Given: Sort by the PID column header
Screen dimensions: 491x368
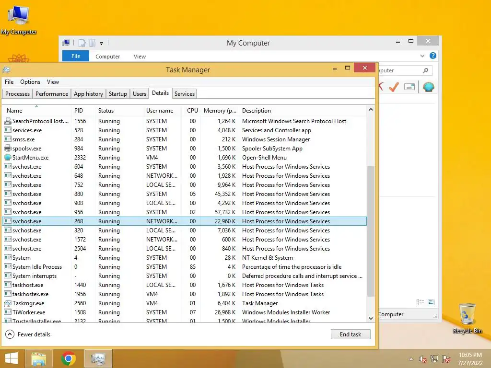Looking at the screenshot, I should point(83,111).
